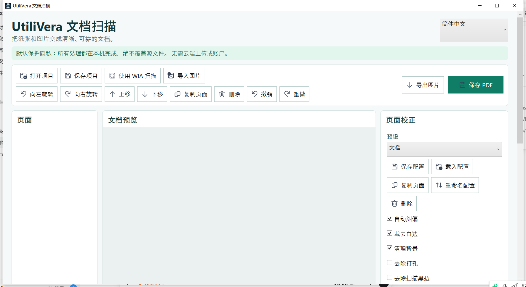Enable the 去除扫描黑边 checkbox
526x287 pixels.
tap(390, 278)
